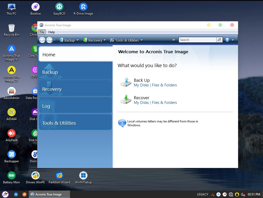The height and width of the screenshot is (198, 263).
Task: Click the muted volume tray icon
Action: (243, 194)
